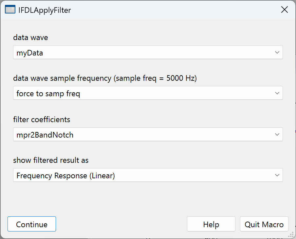Click the chevron on the mpr2BandNotch dropdown
The height and width of the screenshot is (239, 296).
point(277,134)
